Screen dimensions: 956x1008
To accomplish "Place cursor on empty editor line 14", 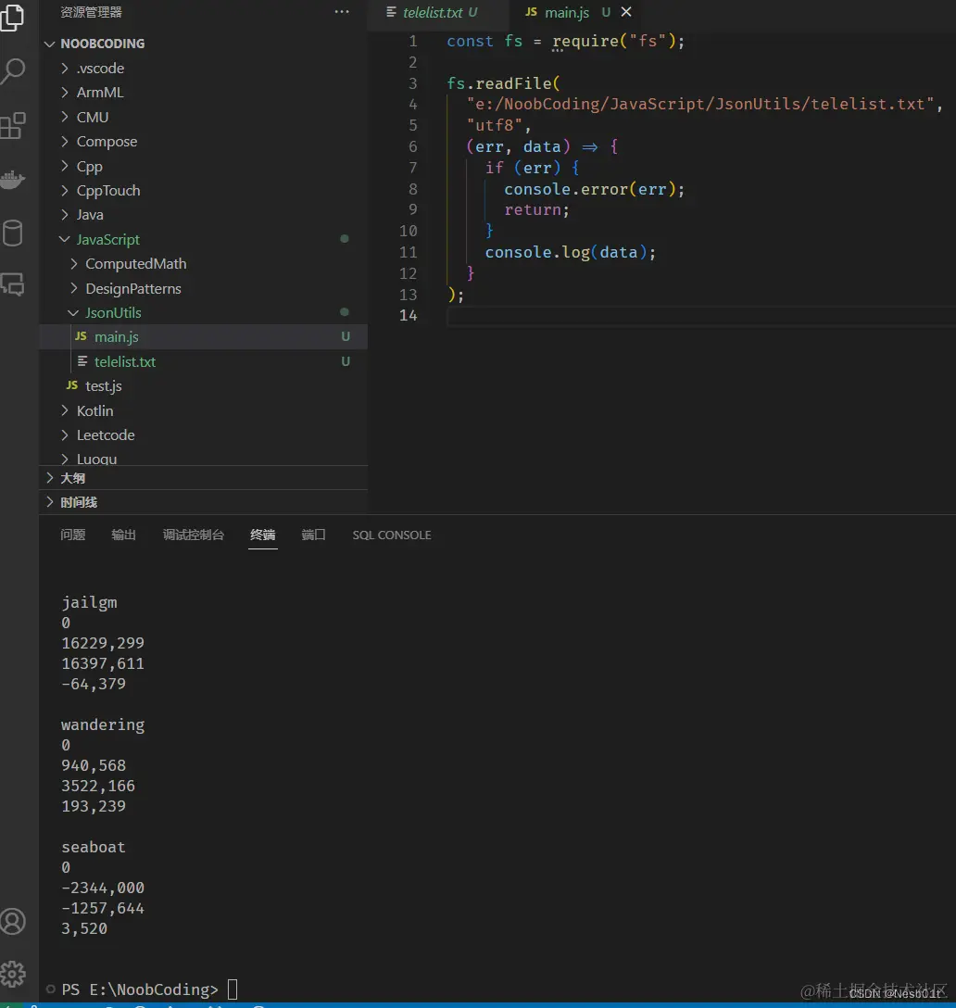I will pos(700,316).
